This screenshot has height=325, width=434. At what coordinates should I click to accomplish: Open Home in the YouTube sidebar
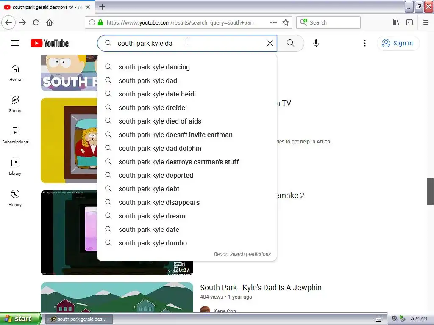(15, 73)
